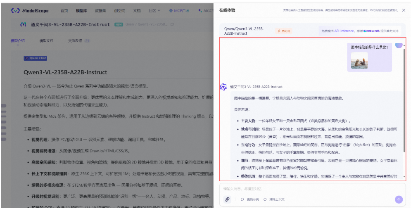This screenshot has width=411, height=211.
Task: Click the 通义千问3-VL-235B-A22B-Instruct page title
Action: tap(70, 24)
